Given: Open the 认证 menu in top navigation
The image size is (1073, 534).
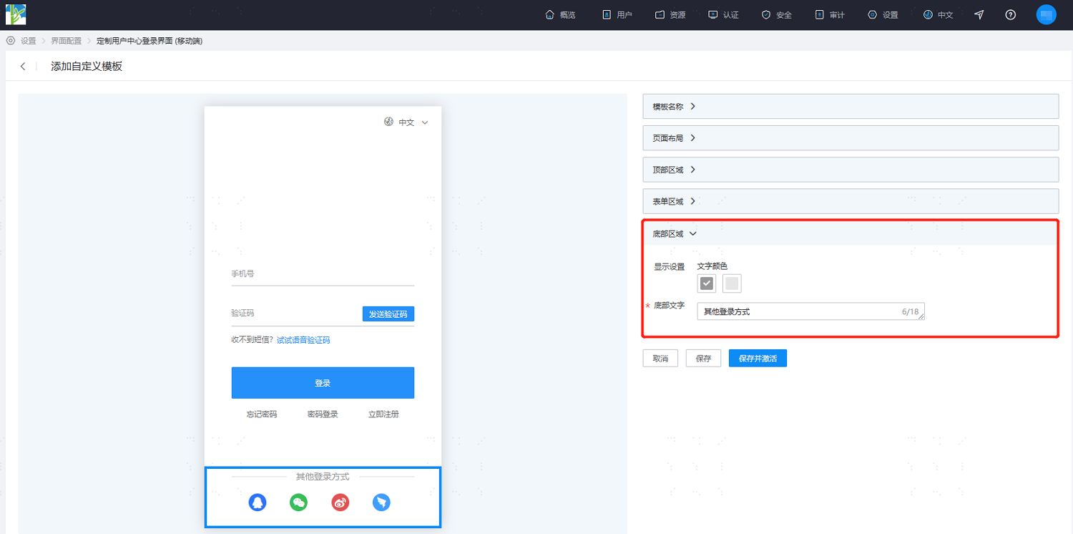Looking at the screenshot, I should pos(723,14).
